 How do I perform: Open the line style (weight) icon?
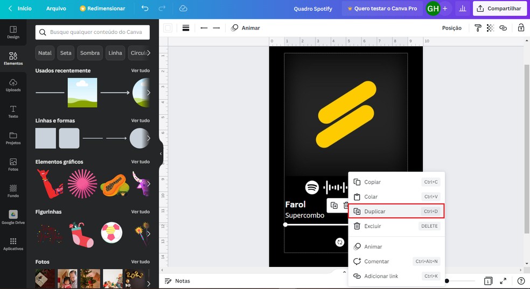(186, 28)
